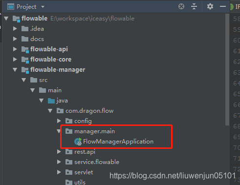Click editor gutter line number 67
240x185 pixels.
coord(237,116)
